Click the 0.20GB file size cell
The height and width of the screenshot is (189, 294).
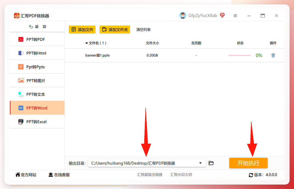pyautogui.click(x=152, y=55)
